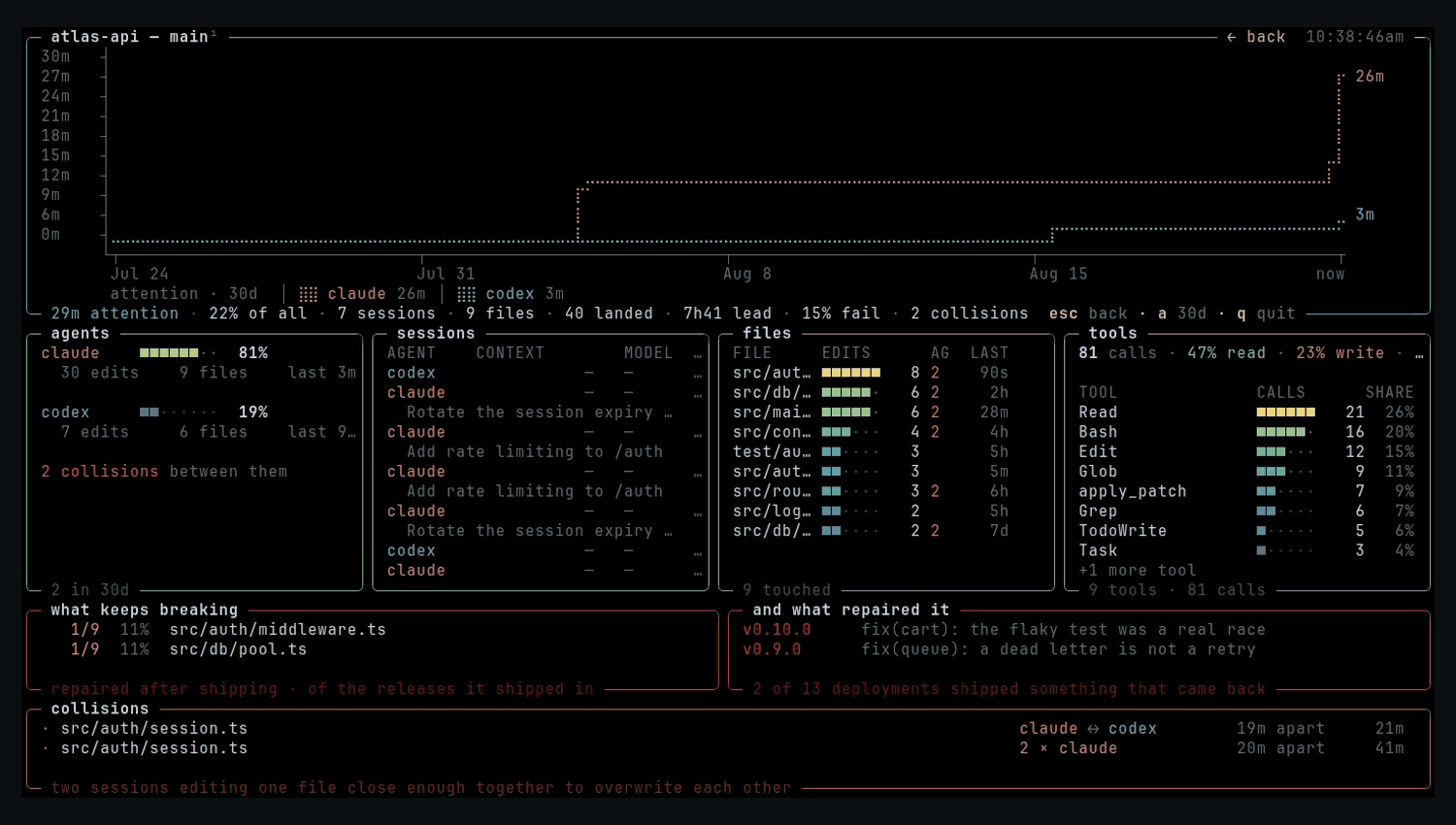Click codex's 19% share bar

click(x=179, y=412)
